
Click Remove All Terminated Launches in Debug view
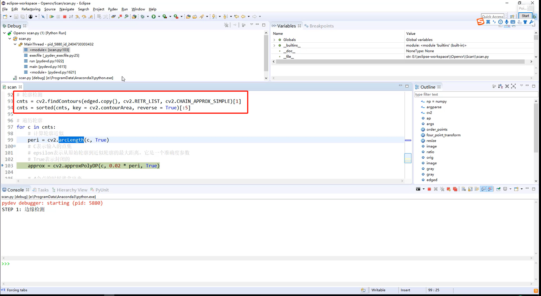[x=226, y=25]
